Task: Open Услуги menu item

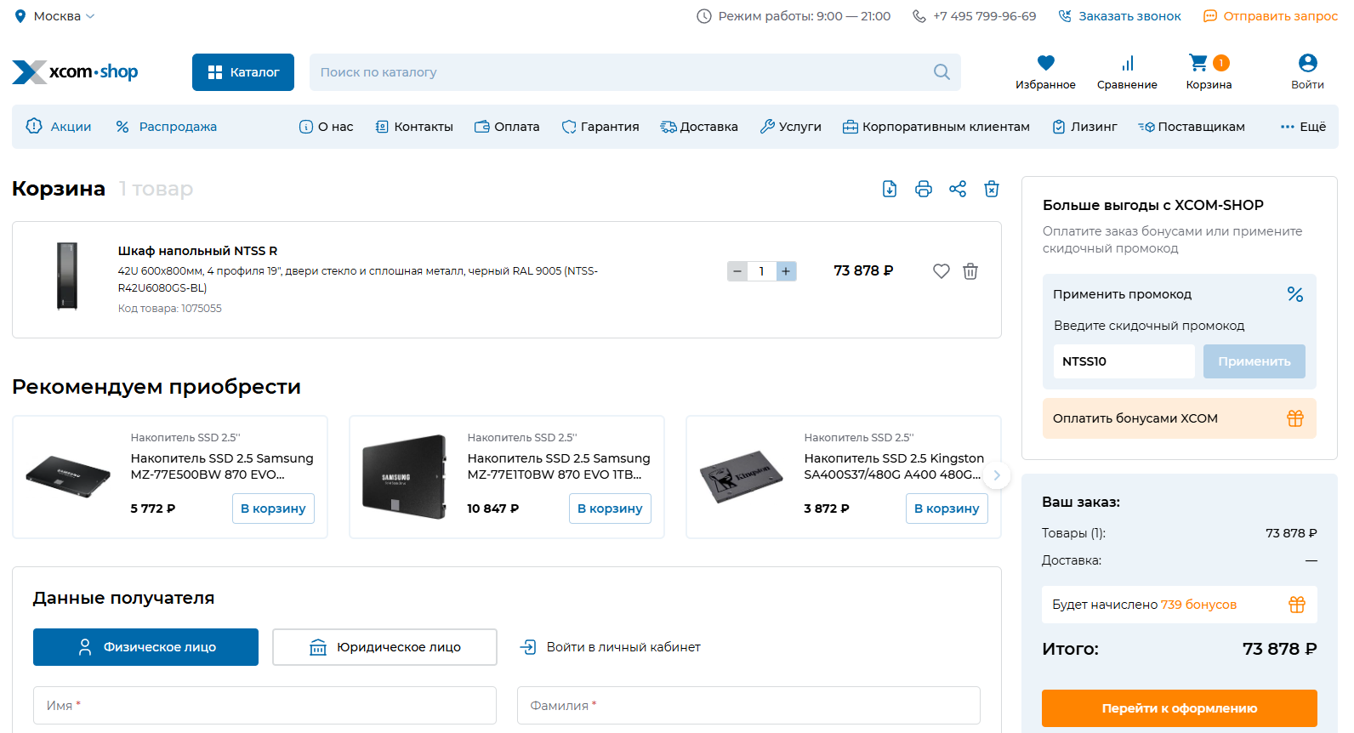Action: coord(790,127)
